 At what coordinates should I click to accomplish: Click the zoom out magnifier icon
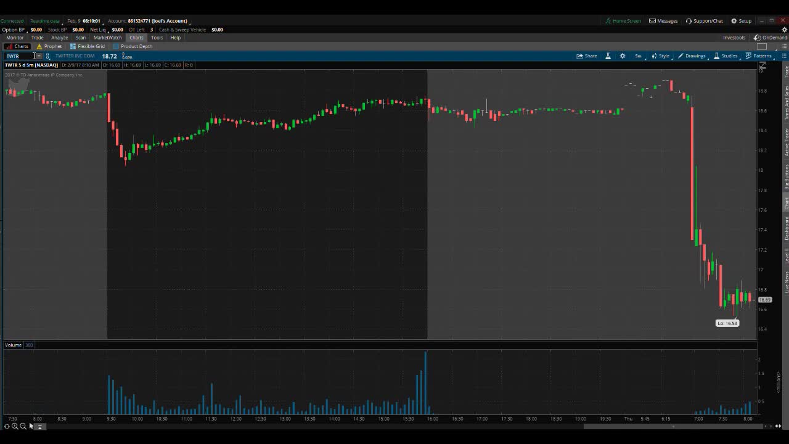(23, 426)
